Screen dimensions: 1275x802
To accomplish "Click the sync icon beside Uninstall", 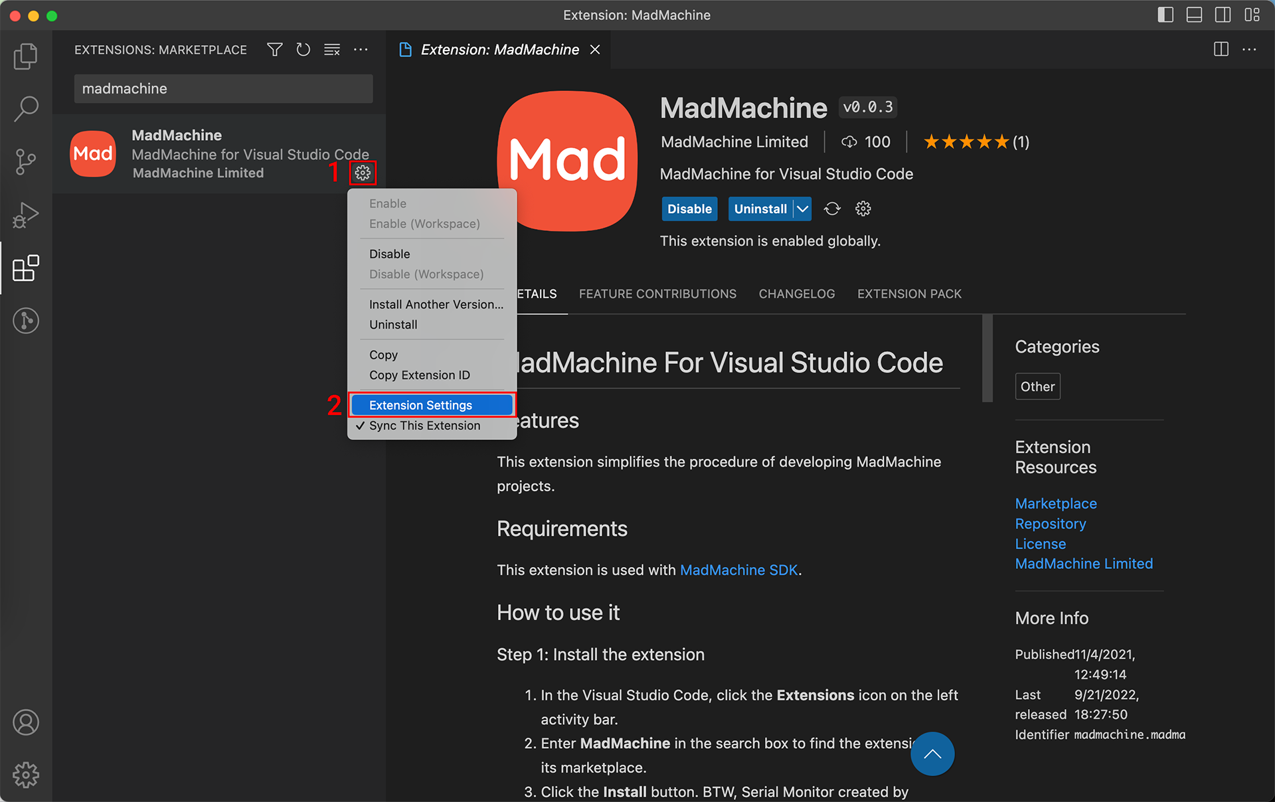I will pos(832,209).
